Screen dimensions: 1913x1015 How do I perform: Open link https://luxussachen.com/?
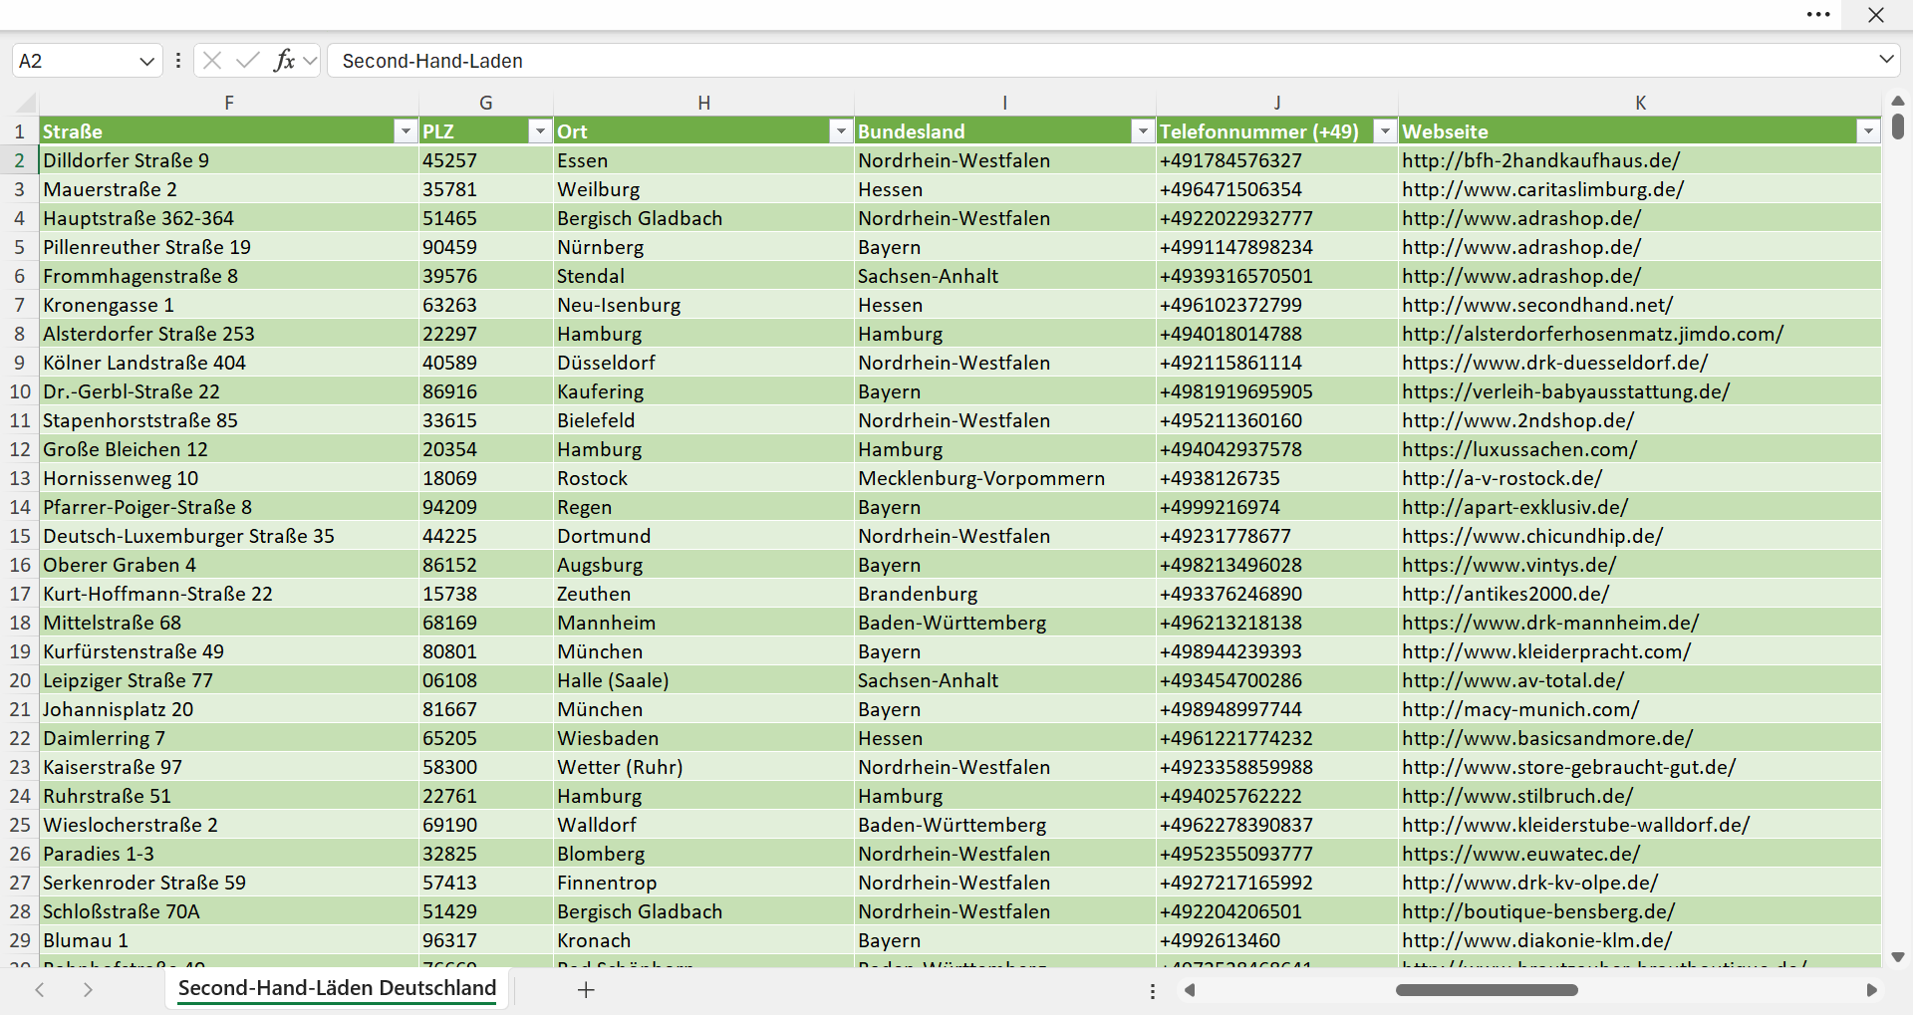1519,449
